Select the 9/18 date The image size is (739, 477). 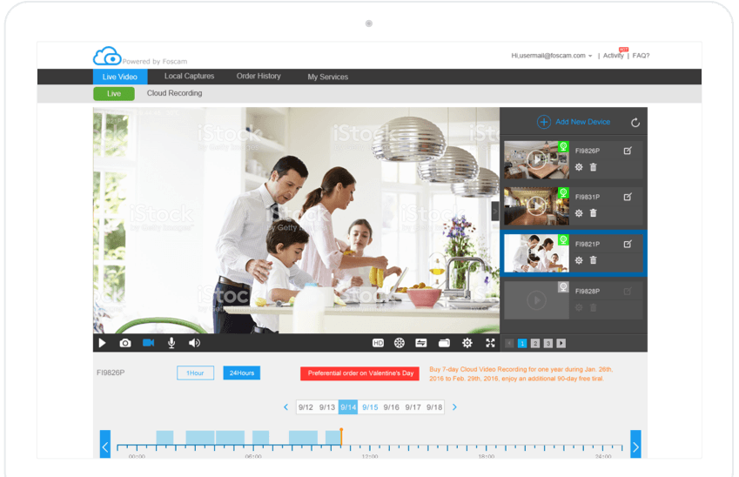[434, 407]
